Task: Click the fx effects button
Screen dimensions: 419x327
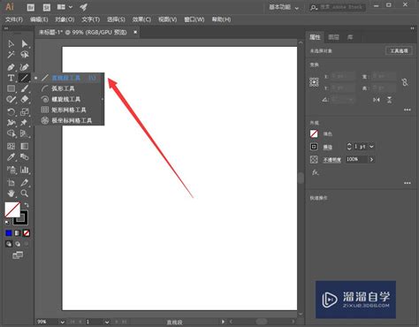Action: coord(315,172)
